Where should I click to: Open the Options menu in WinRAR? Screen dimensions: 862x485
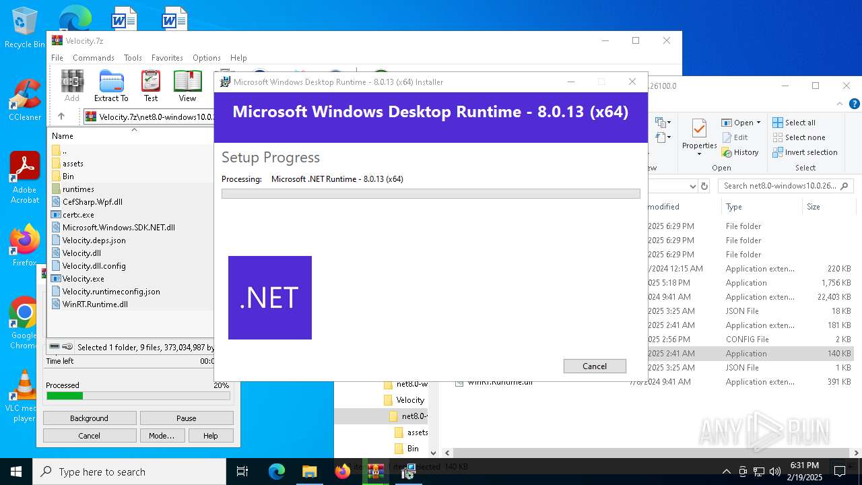(x=207, y=58)
